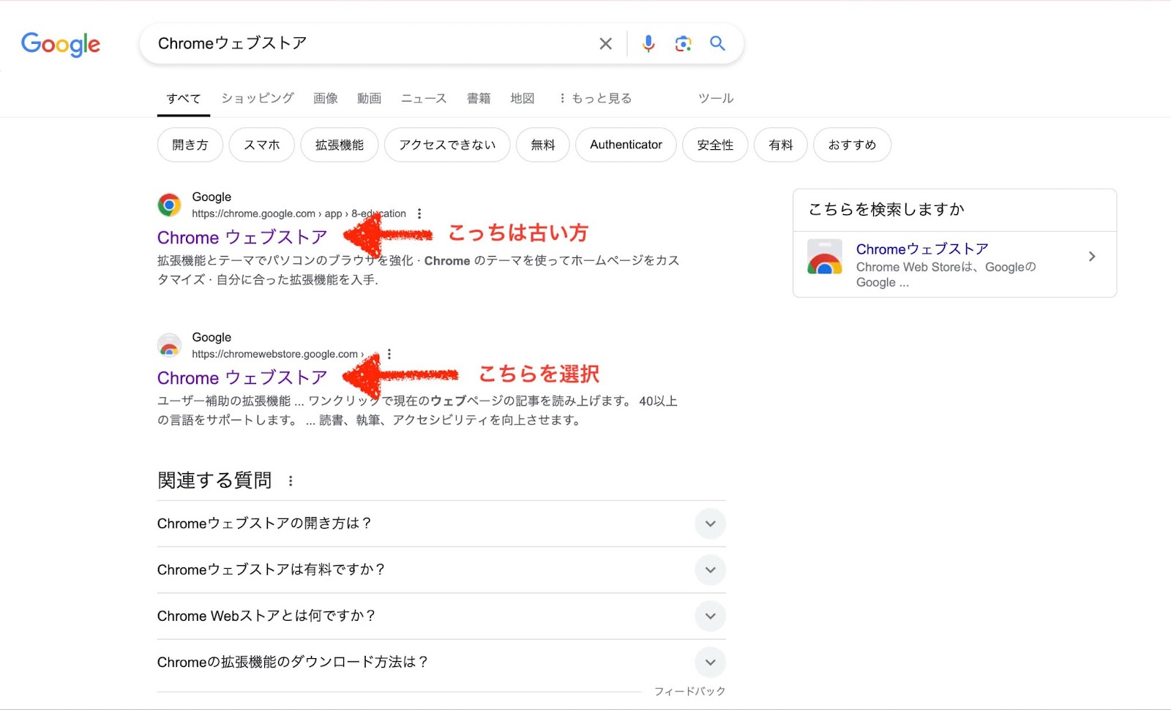
Task: Open the first Chrome ウェブストア result link
Action: pyautogui.click(x=242, y=238)
